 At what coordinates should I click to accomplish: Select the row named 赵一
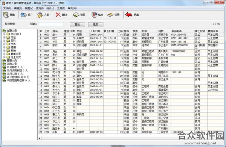[x=131, y=35]
